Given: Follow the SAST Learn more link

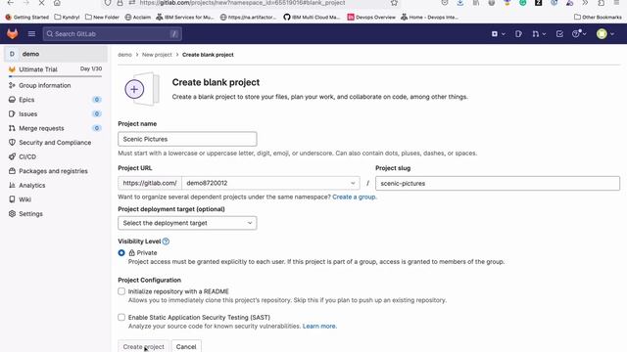Looking at the screenshot, I should tap(319, 326).
